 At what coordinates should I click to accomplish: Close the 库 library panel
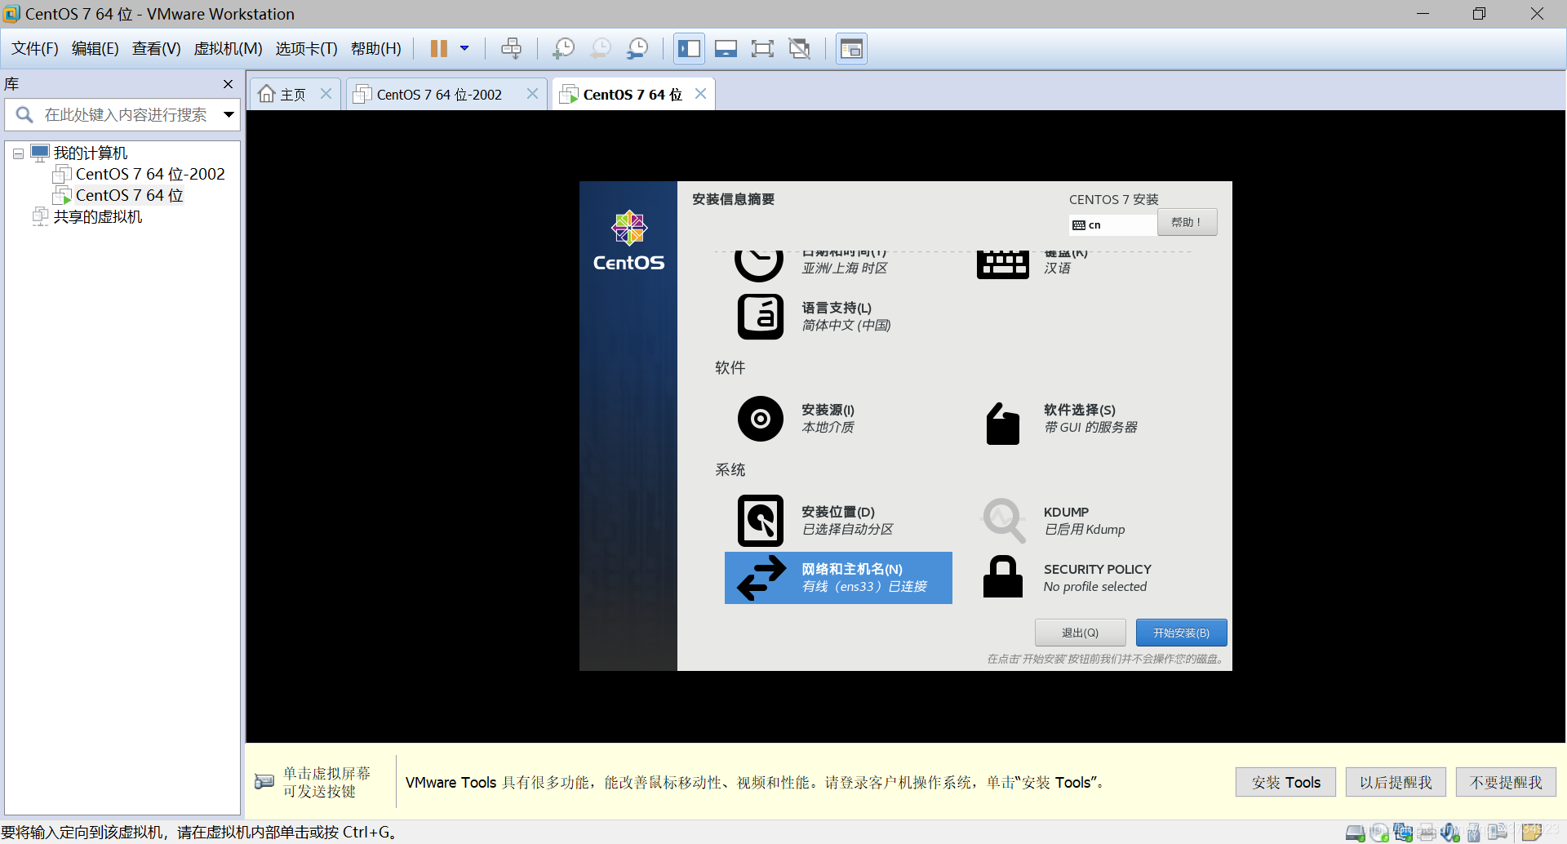point(228,84)
